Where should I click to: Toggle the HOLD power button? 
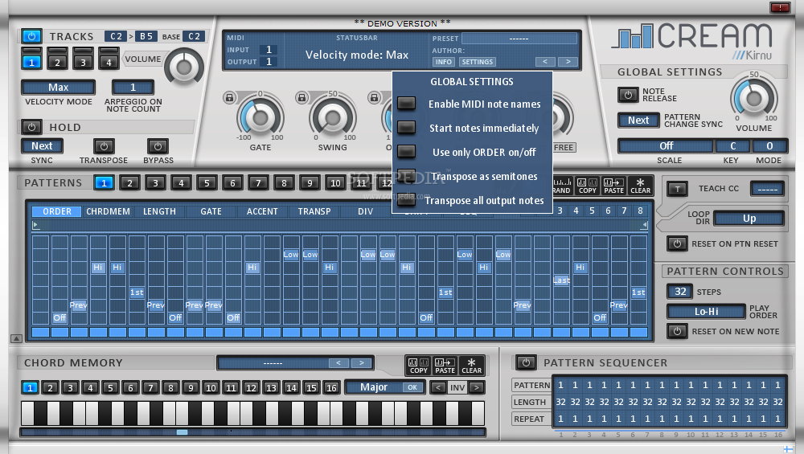coord(32,127)
